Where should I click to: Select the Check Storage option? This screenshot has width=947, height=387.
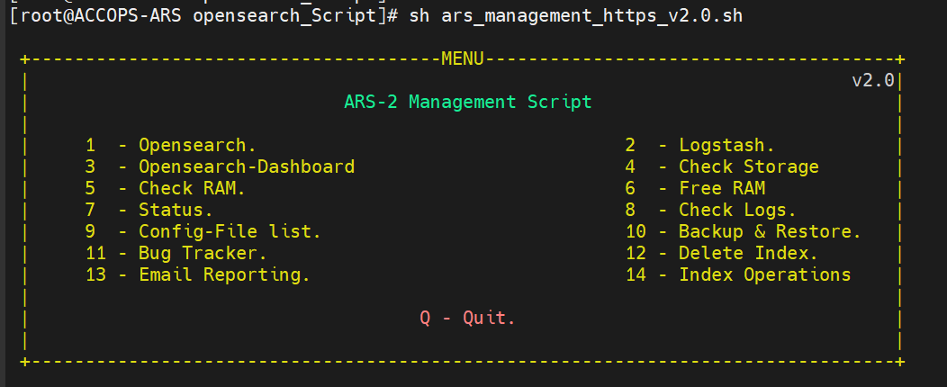click(x=748, y=166)
